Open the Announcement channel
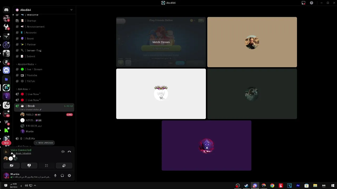 point(44,27)
